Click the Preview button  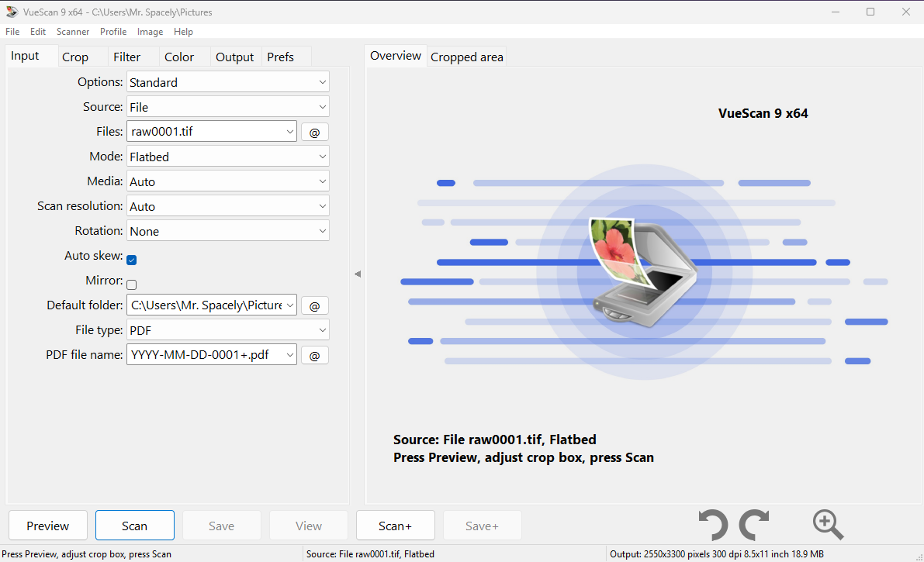(x=48, y=526)
